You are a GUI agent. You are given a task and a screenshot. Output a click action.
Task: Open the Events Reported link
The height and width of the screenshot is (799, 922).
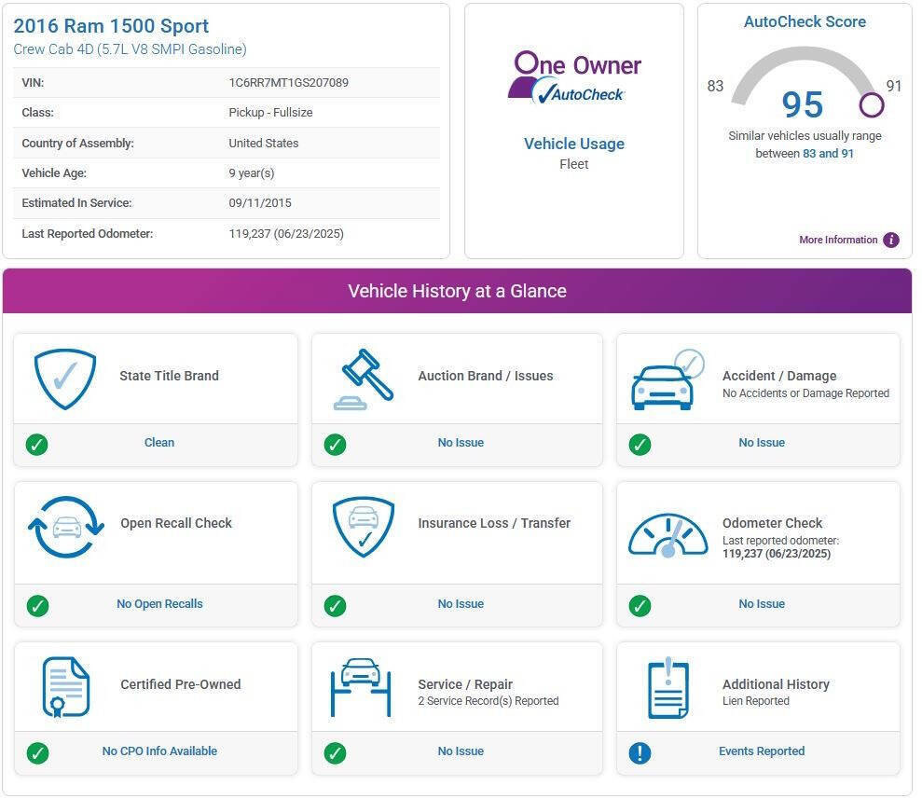(x=761, y=751)
